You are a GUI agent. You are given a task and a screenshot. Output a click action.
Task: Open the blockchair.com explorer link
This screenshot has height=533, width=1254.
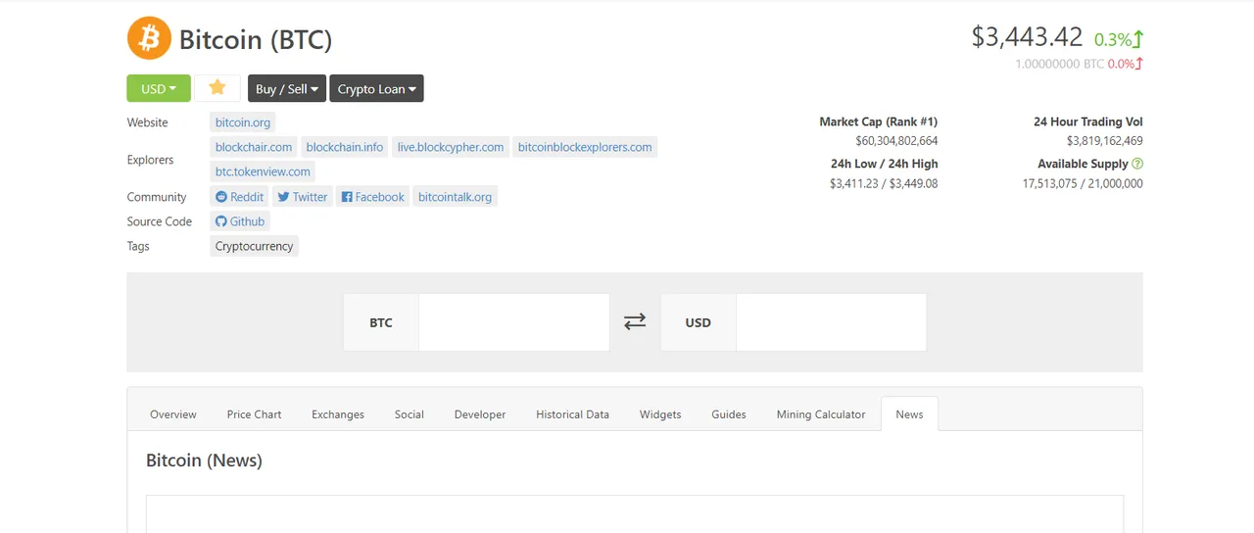[254, 147]
